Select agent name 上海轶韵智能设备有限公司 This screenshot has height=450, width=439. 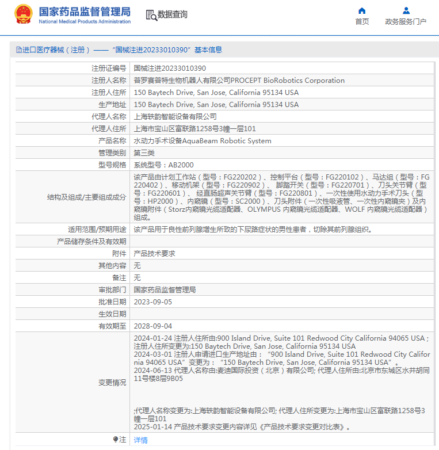[x=175, y=116]
